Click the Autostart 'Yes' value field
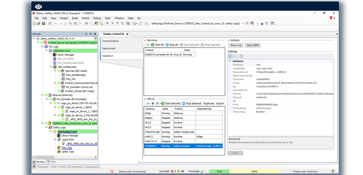This screenshot has width=363, height=175. click(x=295, y=65)
